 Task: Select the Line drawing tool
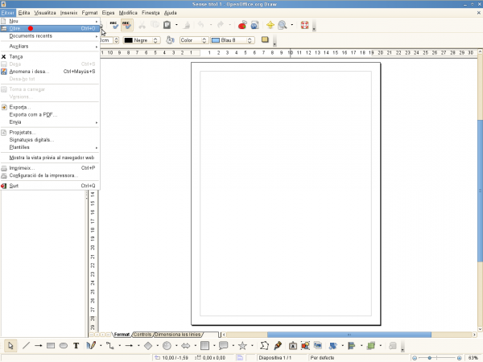pyautogui.click(x=26, y=345)
